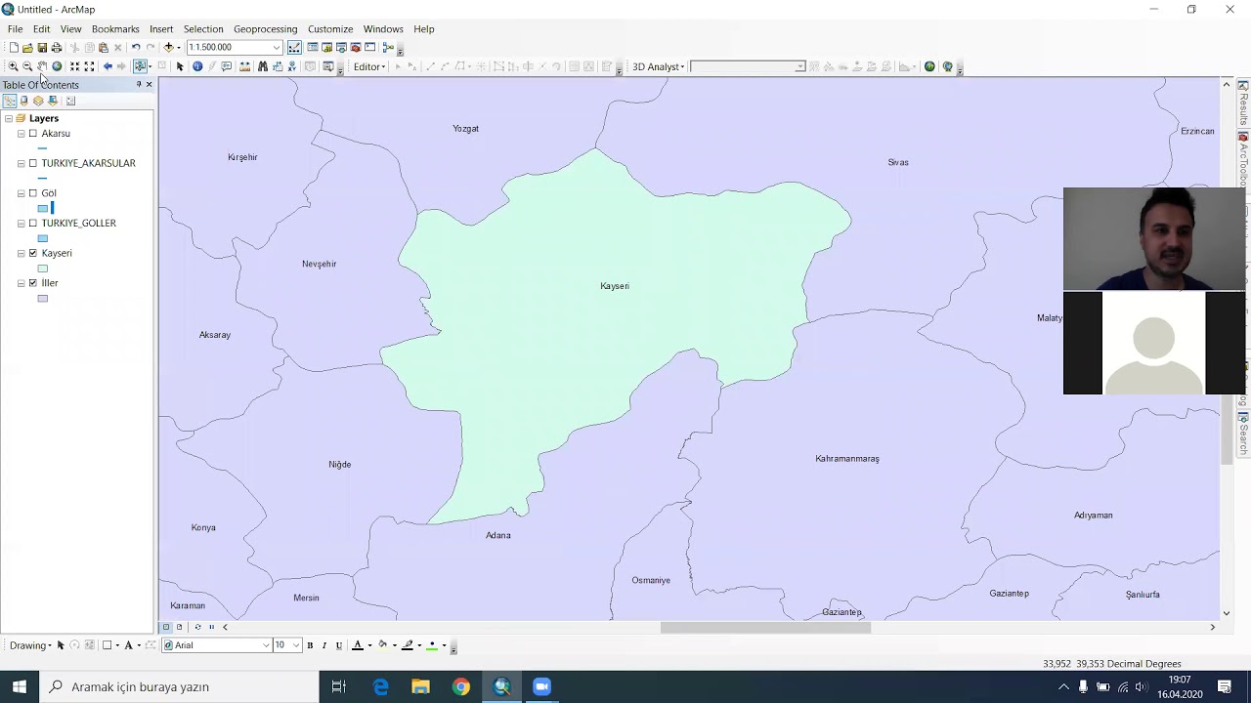Click the Windows taskbar search box
The width and height of the screenshot is (1251, 703).
[x=179, y=686]
